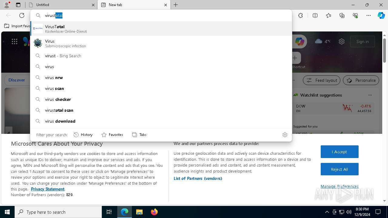388x218 pixels.
Task: Open a new tab with plus button
Action: click(176, 5)
